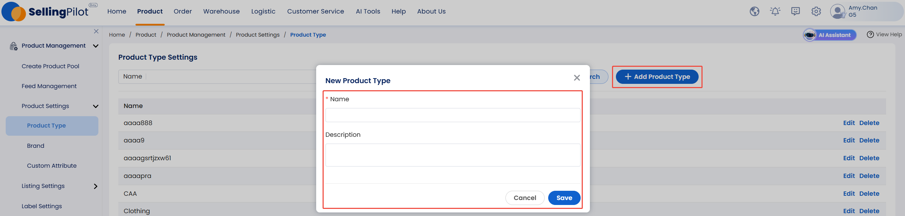This screenshot has height=216, width=905.
Task: Select Product Type in the sidebar
Action: coord(52,126)
